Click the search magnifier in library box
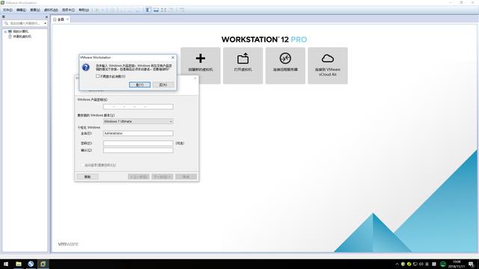The image size is (479, 269). (x=6, y=23)
